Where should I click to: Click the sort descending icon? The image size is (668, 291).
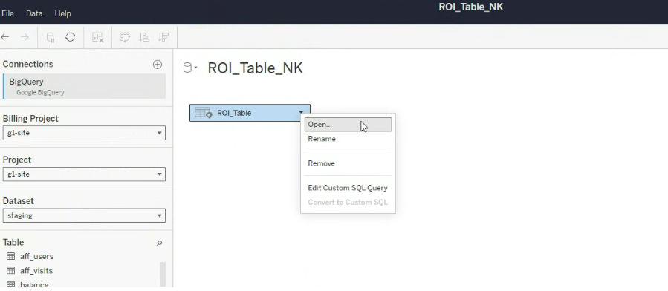tap(163, 37)
